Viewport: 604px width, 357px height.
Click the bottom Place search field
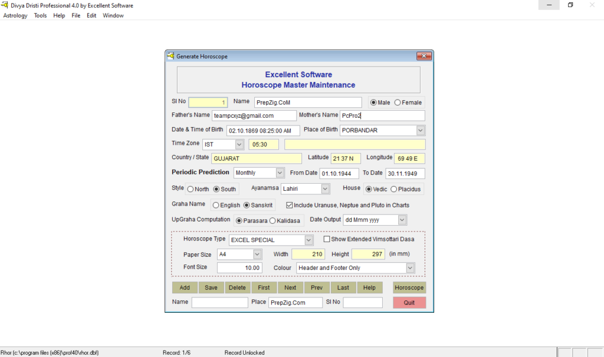296,302
